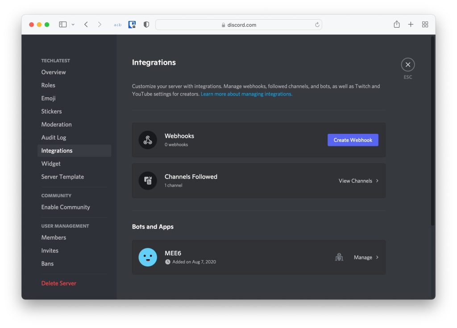The height and width of the screenshot is (328, 457).
Task: Open the Members list
Action: tap(75, 237)
